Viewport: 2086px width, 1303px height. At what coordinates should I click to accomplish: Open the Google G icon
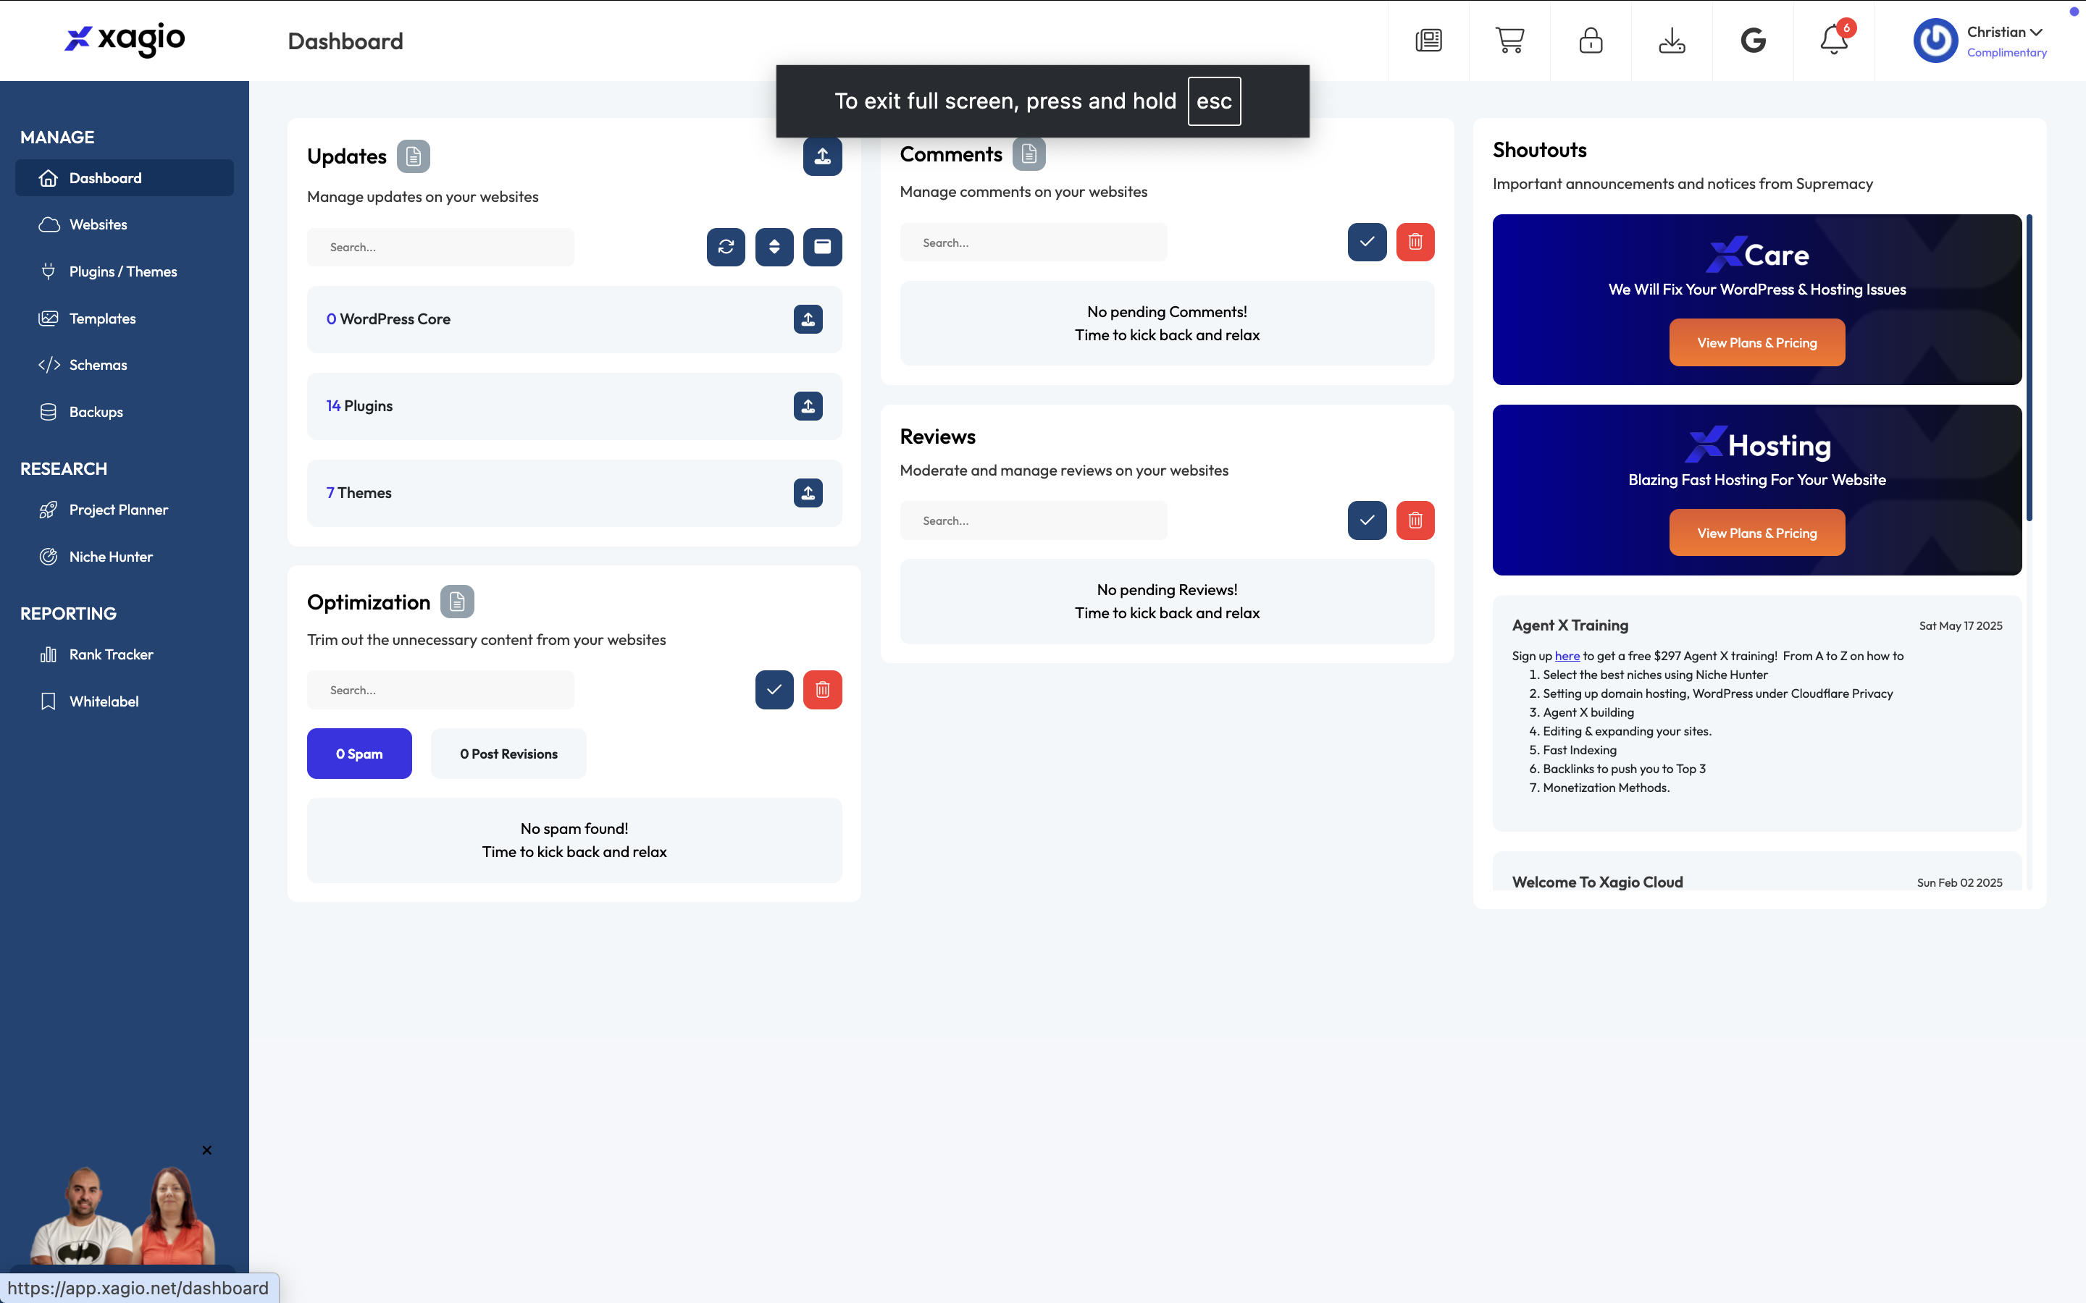pyautogui.click(x=1752, y=41)
